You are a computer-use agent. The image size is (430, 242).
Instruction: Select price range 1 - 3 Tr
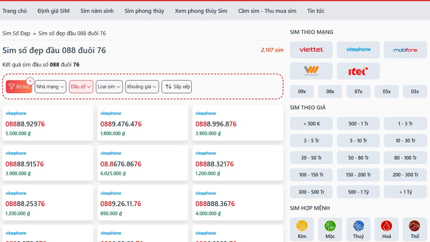tap(405, 124)
